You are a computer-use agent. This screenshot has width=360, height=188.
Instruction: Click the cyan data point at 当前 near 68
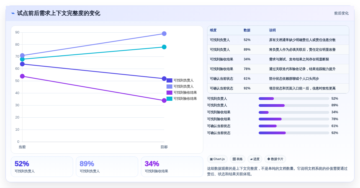click(22, 59)
